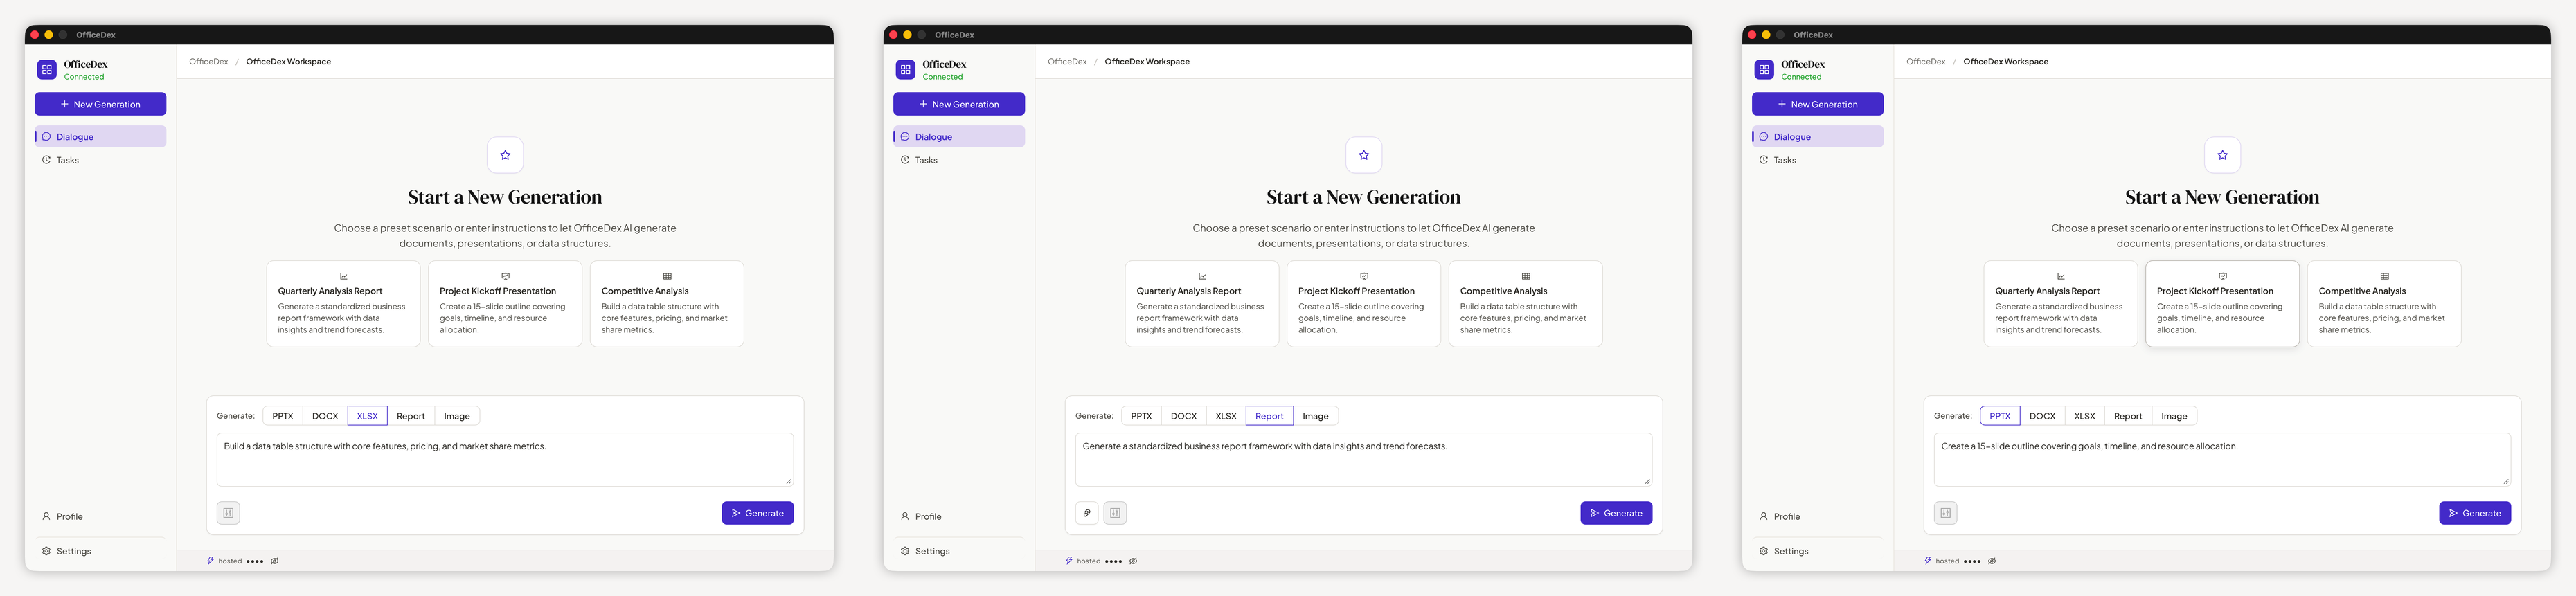Switch to Report format in the right window
This screenshot has width=2576, height=596.
click(x=2128, y=416)
